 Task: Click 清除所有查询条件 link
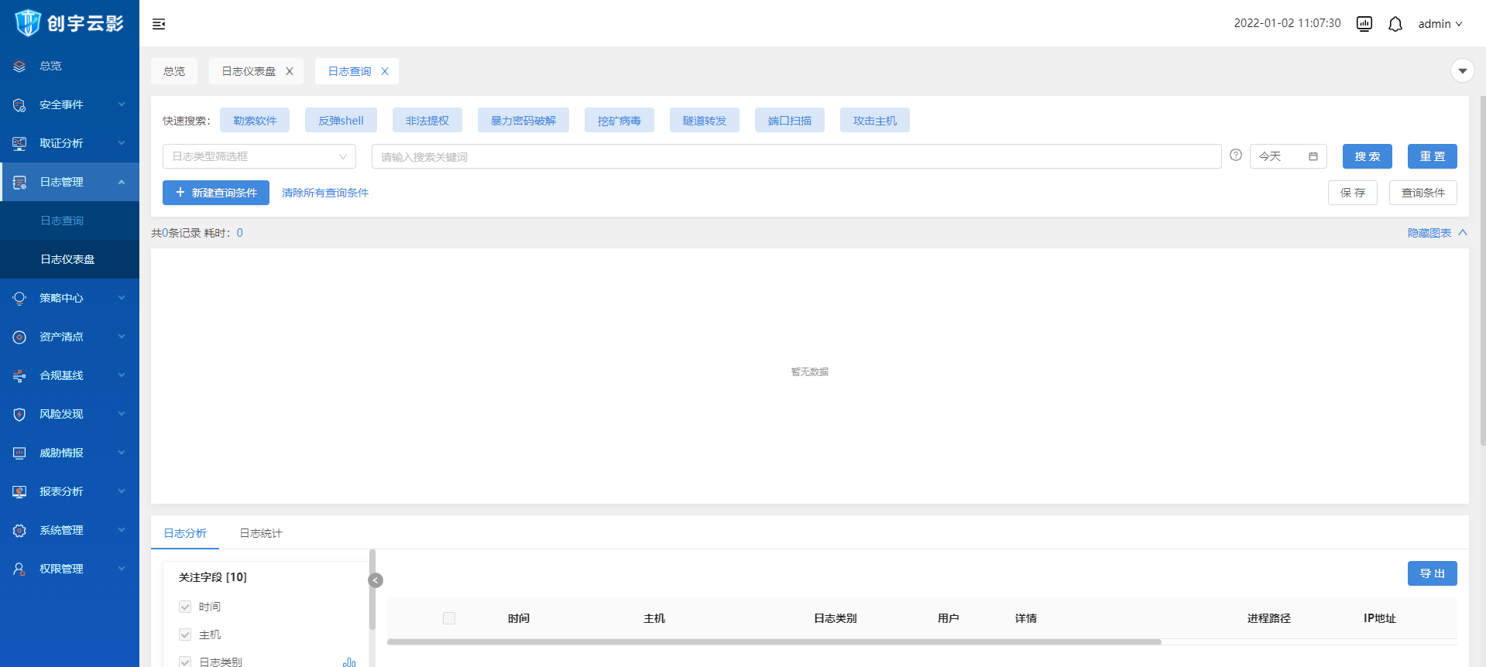coord(325,193)
